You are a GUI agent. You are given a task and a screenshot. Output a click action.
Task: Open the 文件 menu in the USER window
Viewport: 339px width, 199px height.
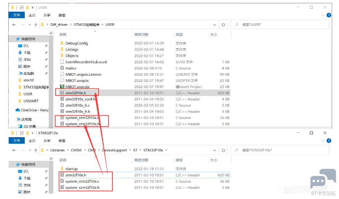coord(16,15)
